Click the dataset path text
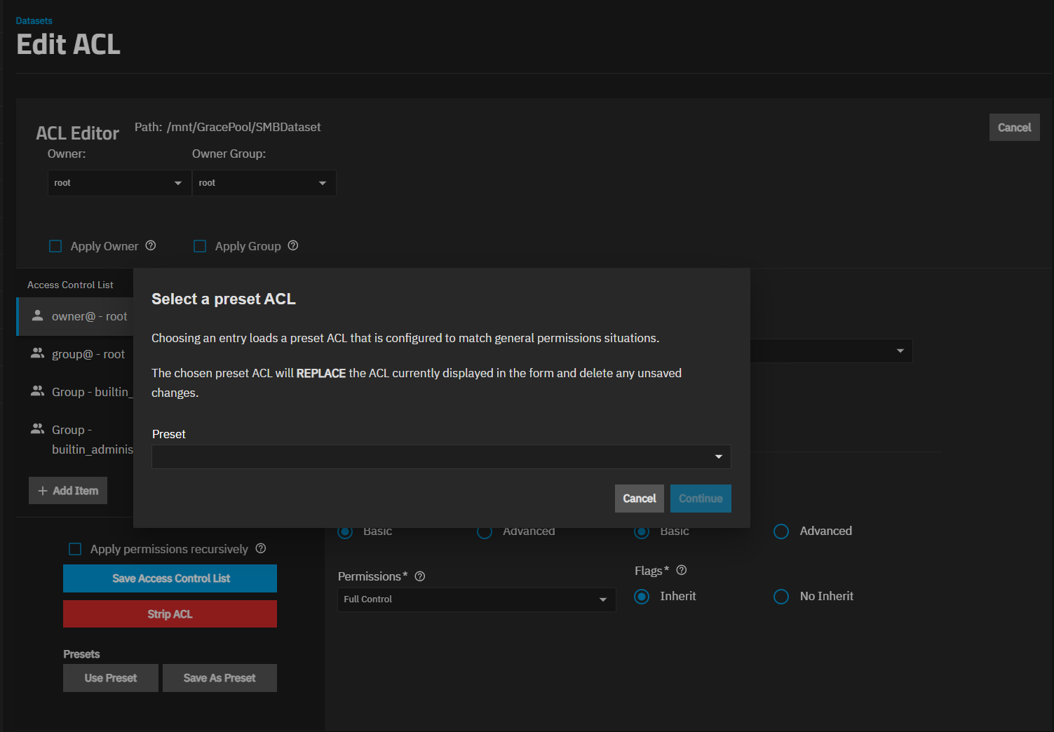 (228, 127)
